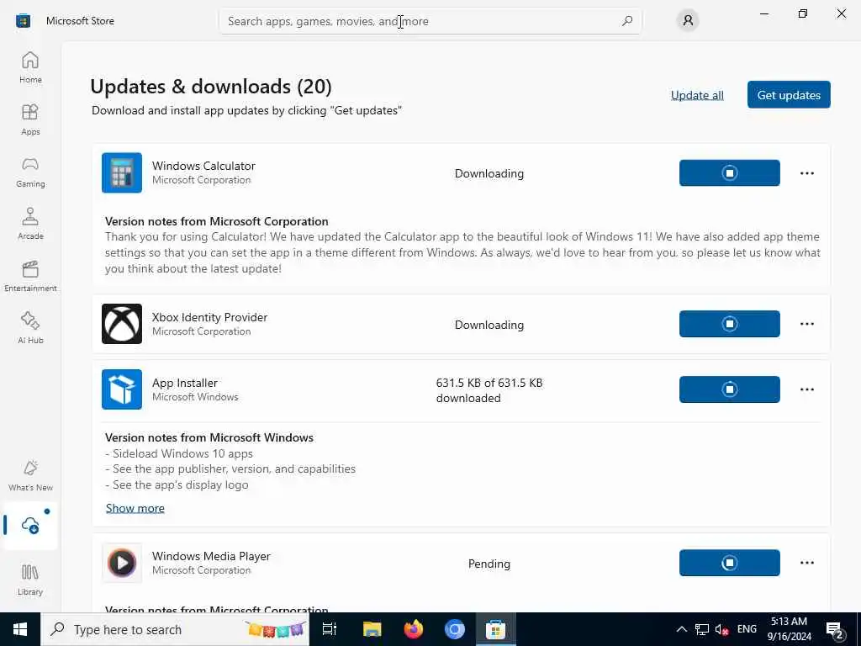Click the 631.5 KB downloaded status text

[489, 390]
